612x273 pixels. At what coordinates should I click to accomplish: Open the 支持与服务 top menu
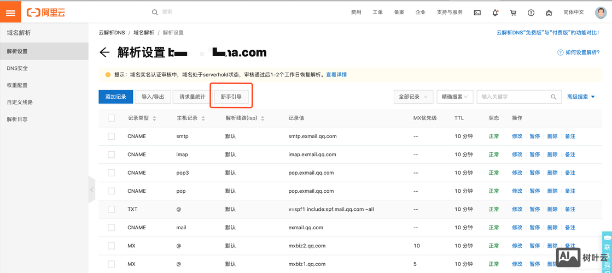pos(450,13)
